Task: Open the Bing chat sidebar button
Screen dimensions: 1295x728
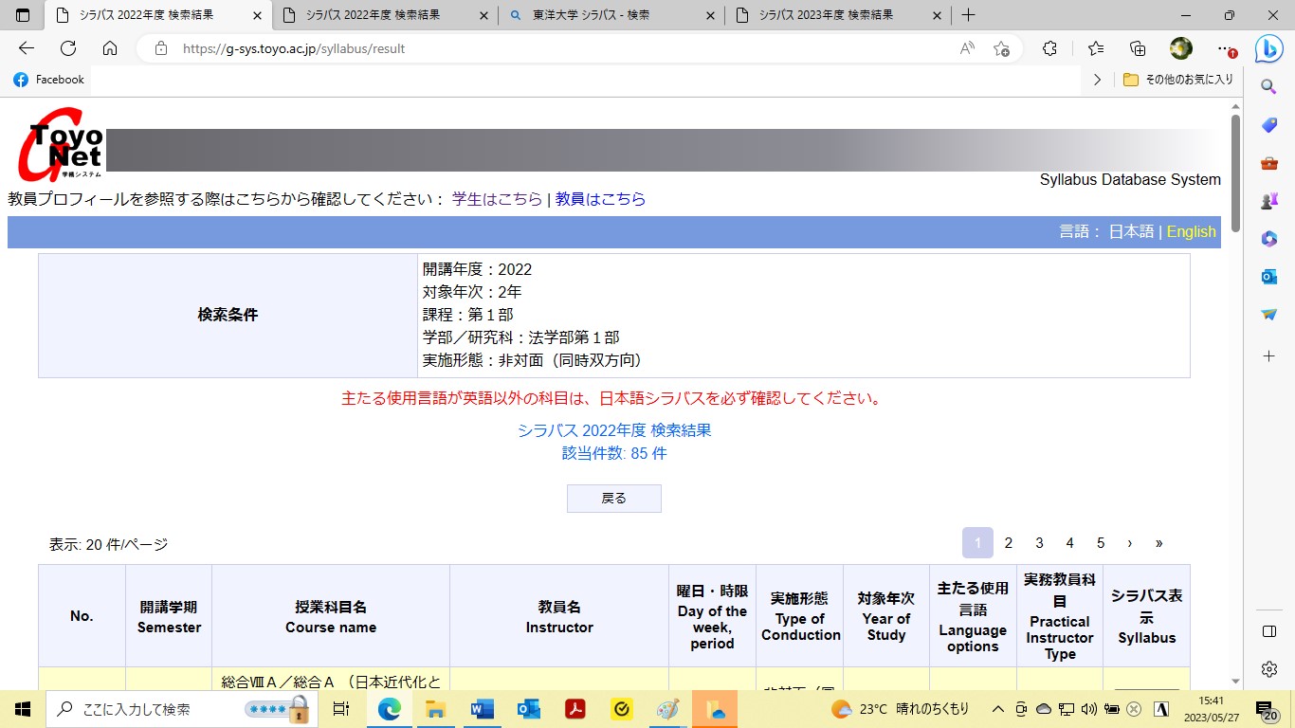Action: click(1268, 49)
